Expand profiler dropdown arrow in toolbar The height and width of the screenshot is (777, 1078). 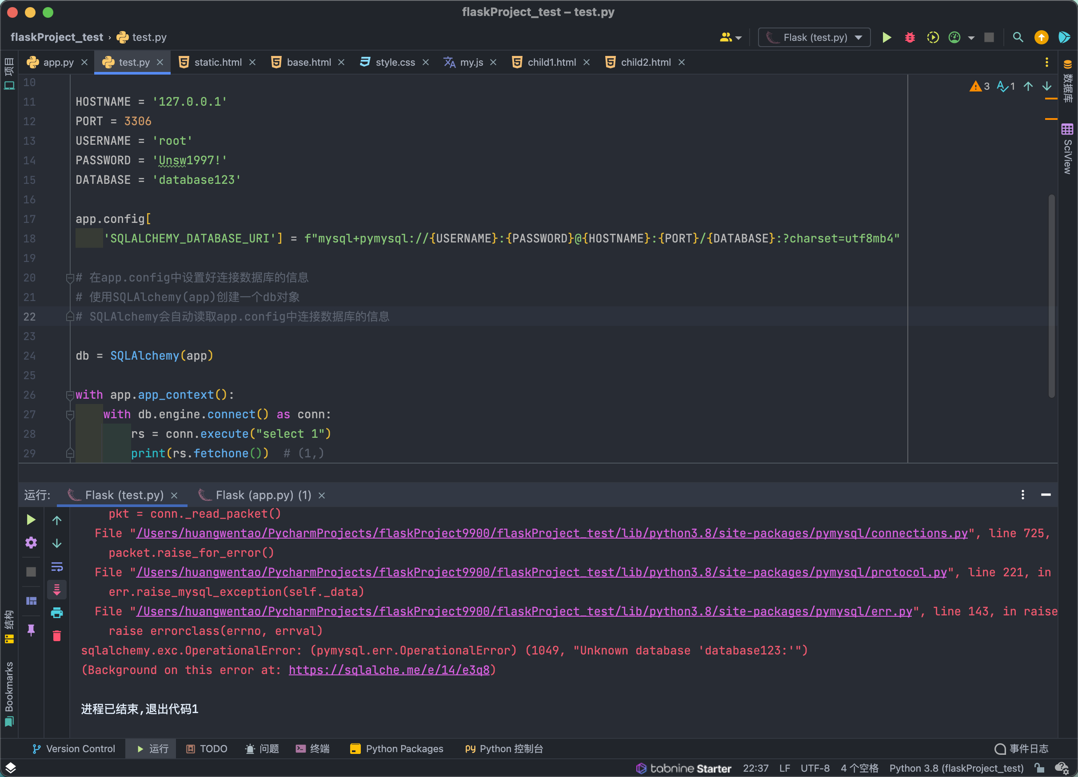click(971, 38)
